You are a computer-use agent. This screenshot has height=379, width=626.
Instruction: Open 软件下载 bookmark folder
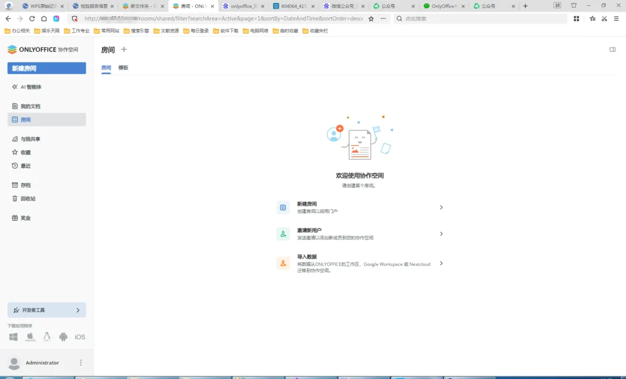[225, 31]
